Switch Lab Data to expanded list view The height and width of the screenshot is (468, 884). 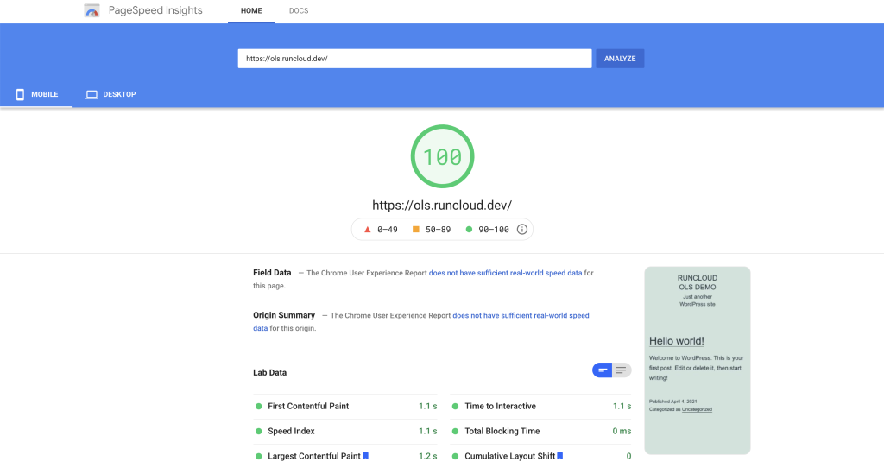click(622, 370)
